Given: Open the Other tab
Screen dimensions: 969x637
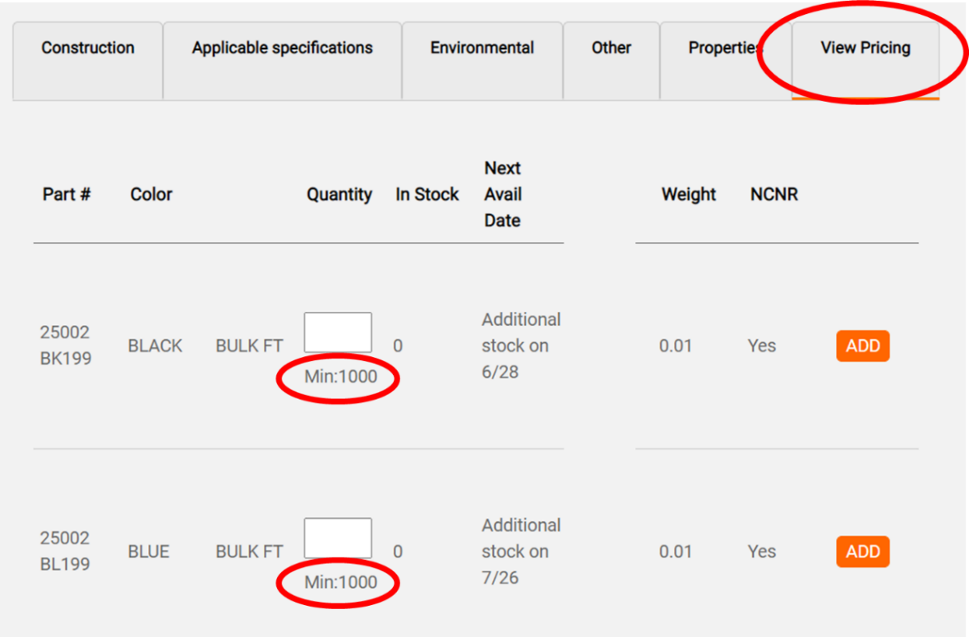Looking at the screenshot, I should (x=611, y=48).
